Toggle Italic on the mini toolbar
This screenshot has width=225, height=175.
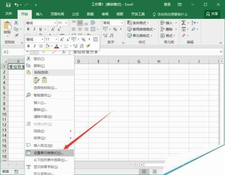click(35, 46)
